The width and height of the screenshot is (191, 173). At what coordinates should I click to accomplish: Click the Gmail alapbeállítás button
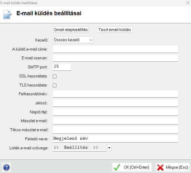pos(71,30)
